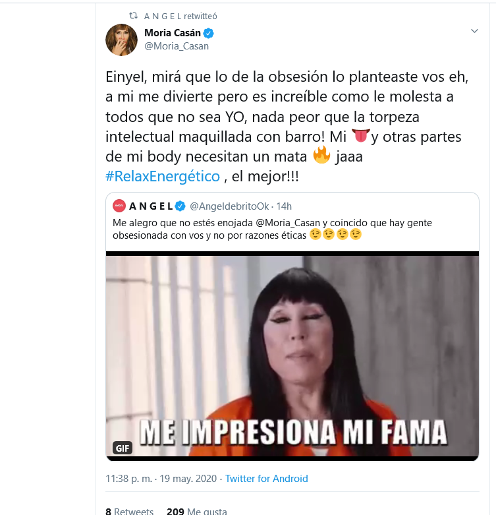This screenshot has height=515, width=496.
Task: Open the #RelaxEnergético hashtag
Action: pyautogui.click(x=163, y=176)
